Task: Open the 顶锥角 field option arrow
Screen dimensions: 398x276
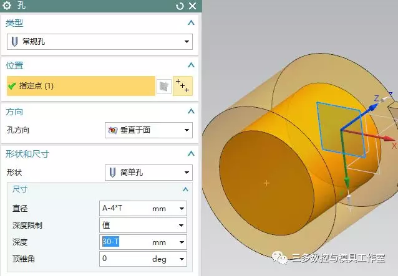Action: click(x=182, y=259)
